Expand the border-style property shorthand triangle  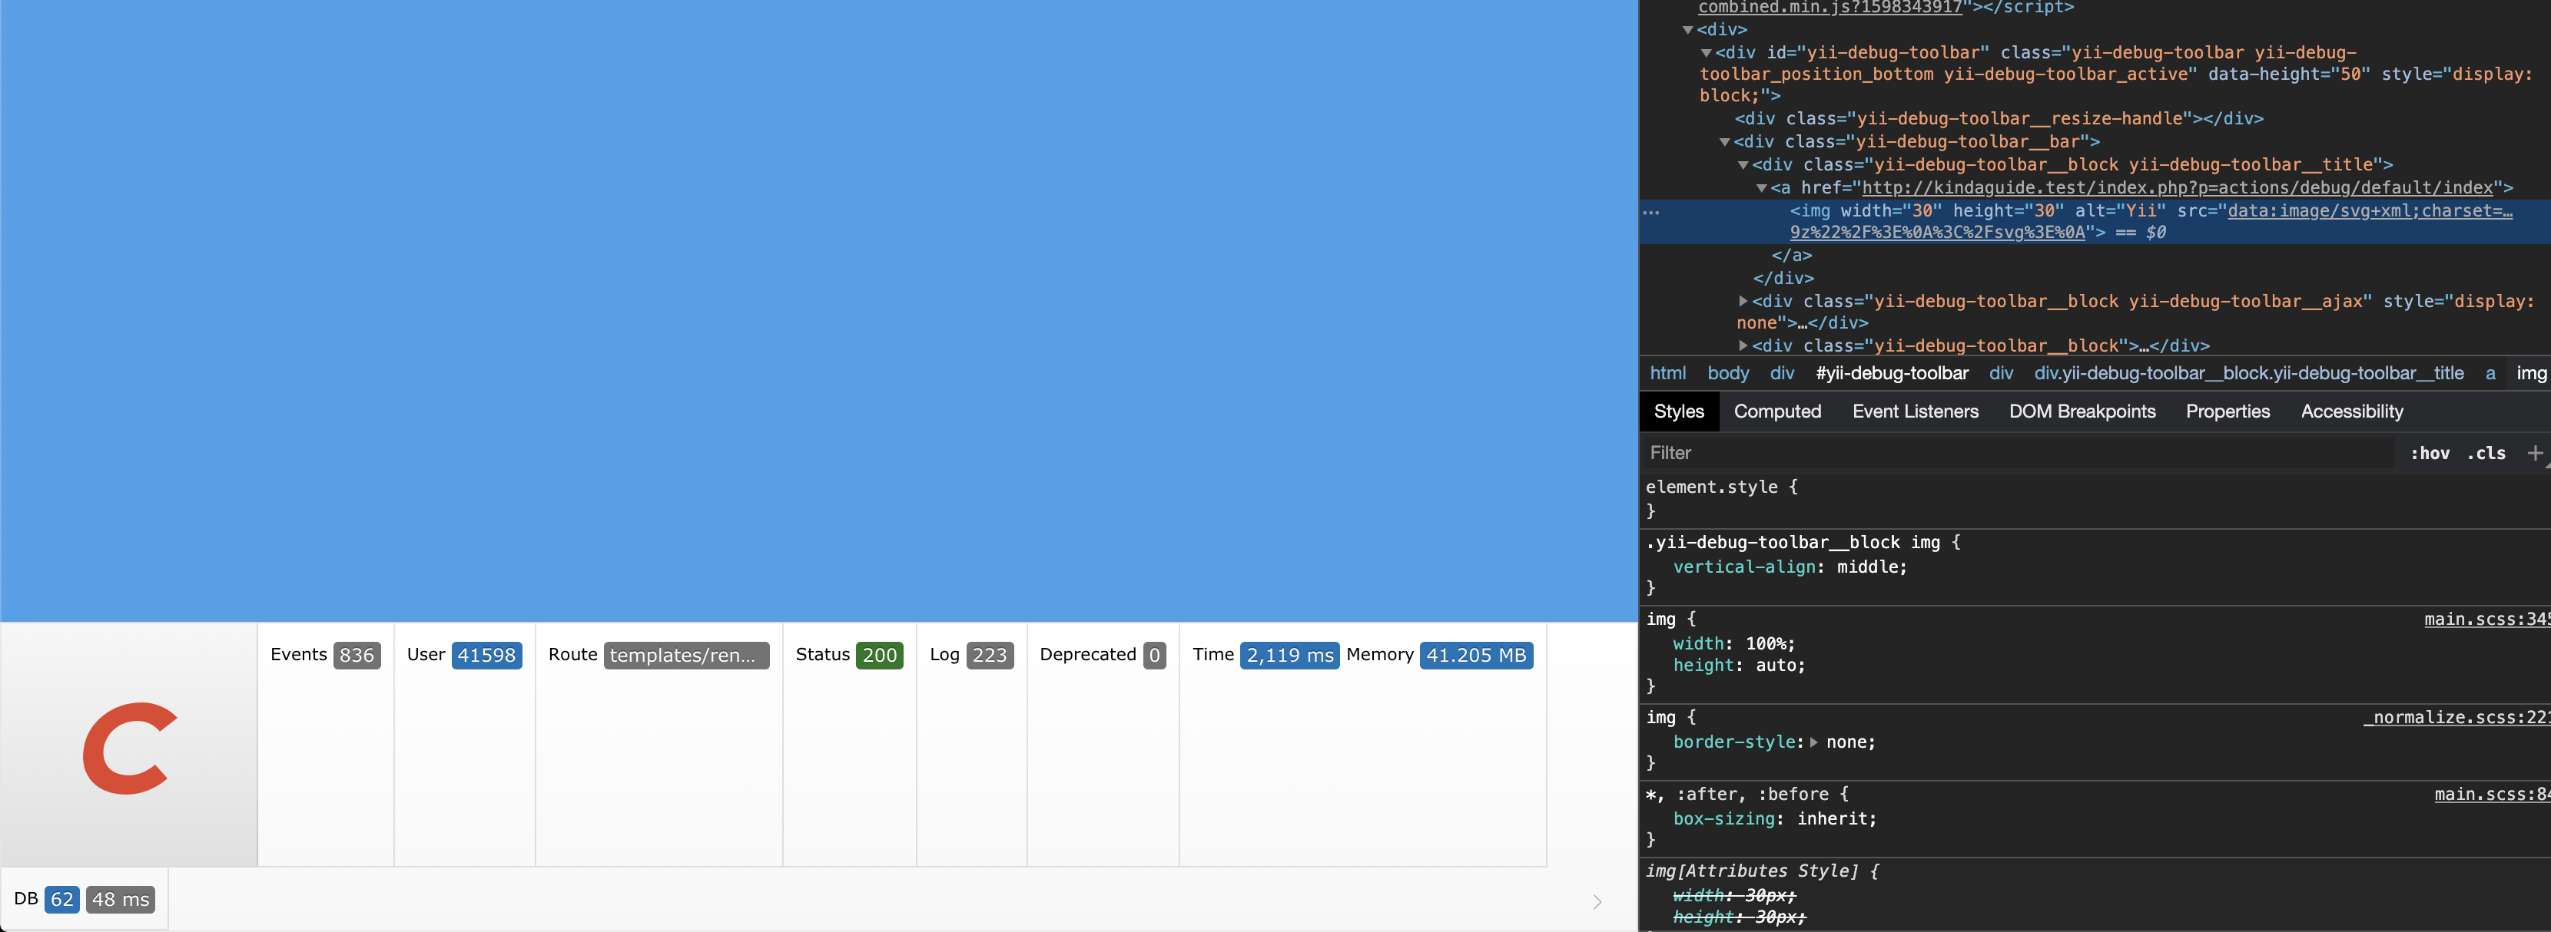(x=1813, y=742)
